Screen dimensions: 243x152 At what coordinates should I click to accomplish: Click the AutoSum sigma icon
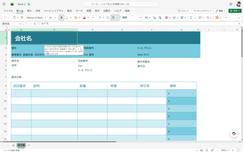pyautogui.click(x=191, y=18)
